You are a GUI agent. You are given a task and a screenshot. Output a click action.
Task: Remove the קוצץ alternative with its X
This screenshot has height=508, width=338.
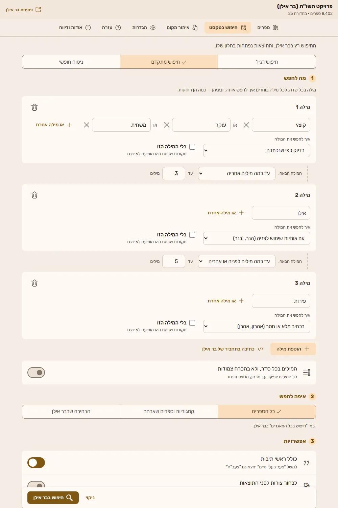[246, 125]
